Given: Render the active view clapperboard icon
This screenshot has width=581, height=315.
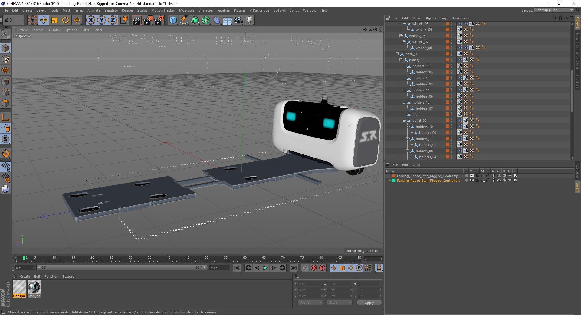Looking at the screenshot, I should pos(136,20).
